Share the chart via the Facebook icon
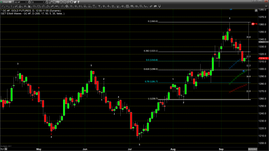This screenshot has width=269, height=151. click(x=78, y=2)
